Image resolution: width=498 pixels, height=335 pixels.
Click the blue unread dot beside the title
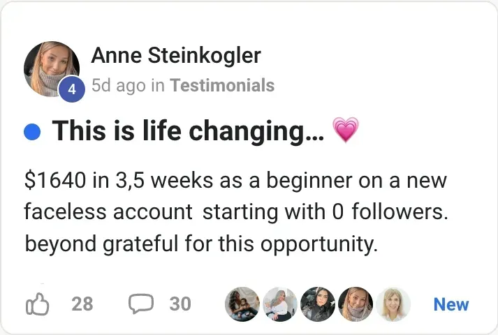31,131
